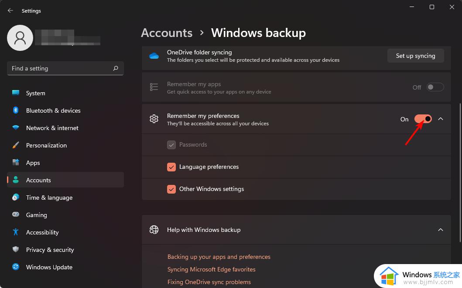
Task: Open Privacy & security page
Action: click(65, 249)
